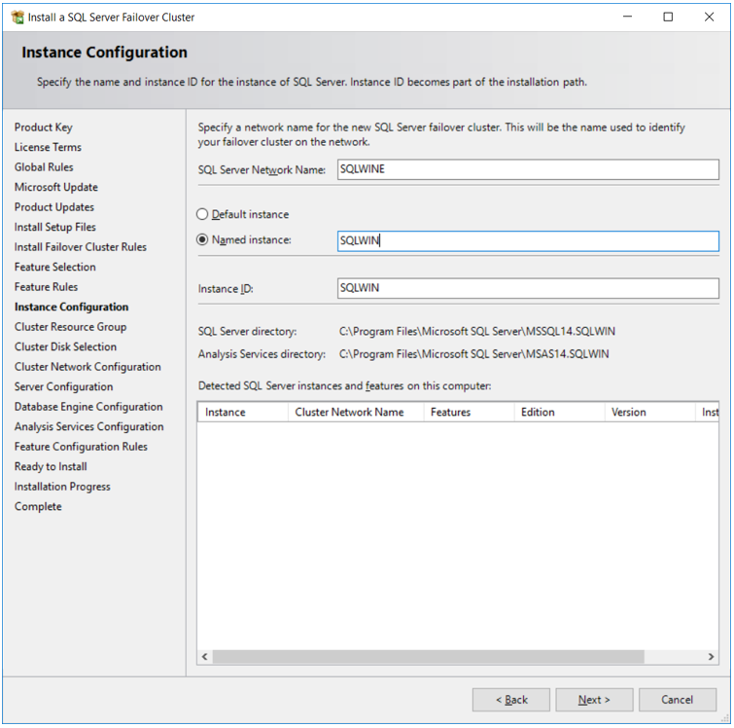Select the Named instance radio button
Image resolution: width=734 pixels, height=728 pixels.
point(202,239)
